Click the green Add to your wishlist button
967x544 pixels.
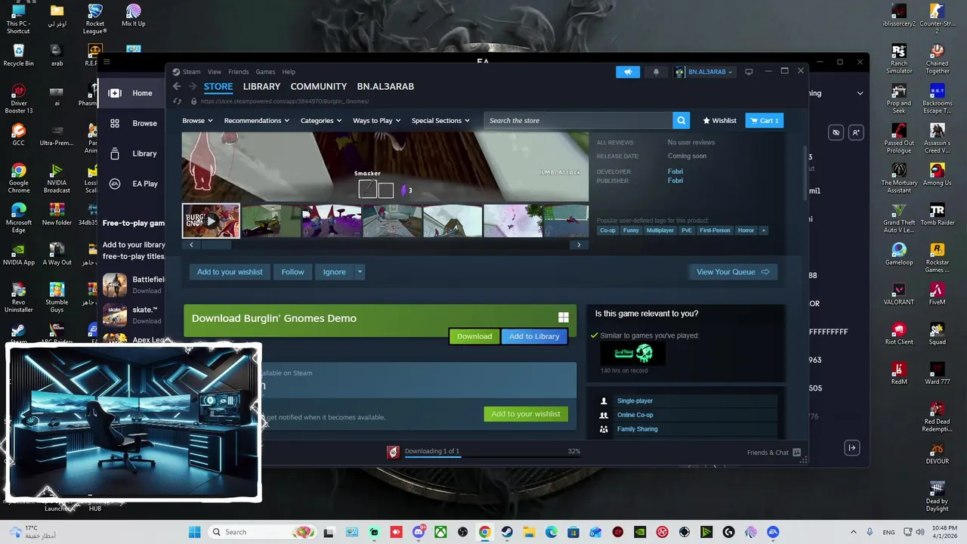[x=526, y=414]
